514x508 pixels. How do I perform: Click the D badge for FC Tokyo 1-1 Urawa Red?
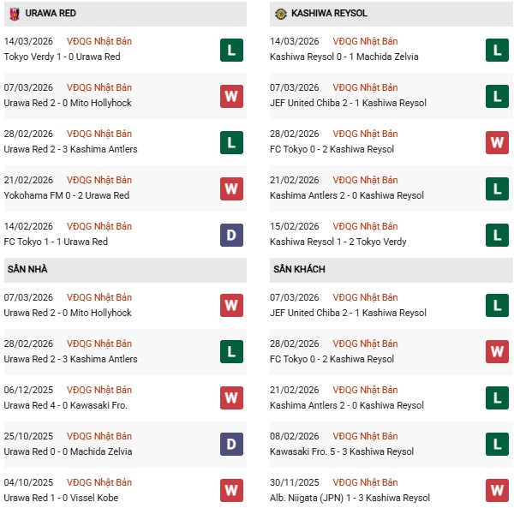(x=231, y=235)
